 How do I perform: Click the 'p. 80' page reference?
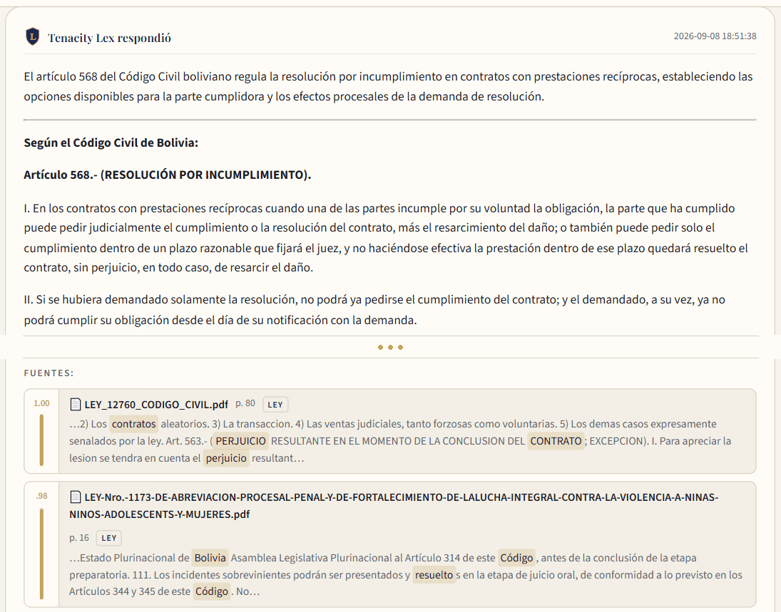(x=245, y=403)
